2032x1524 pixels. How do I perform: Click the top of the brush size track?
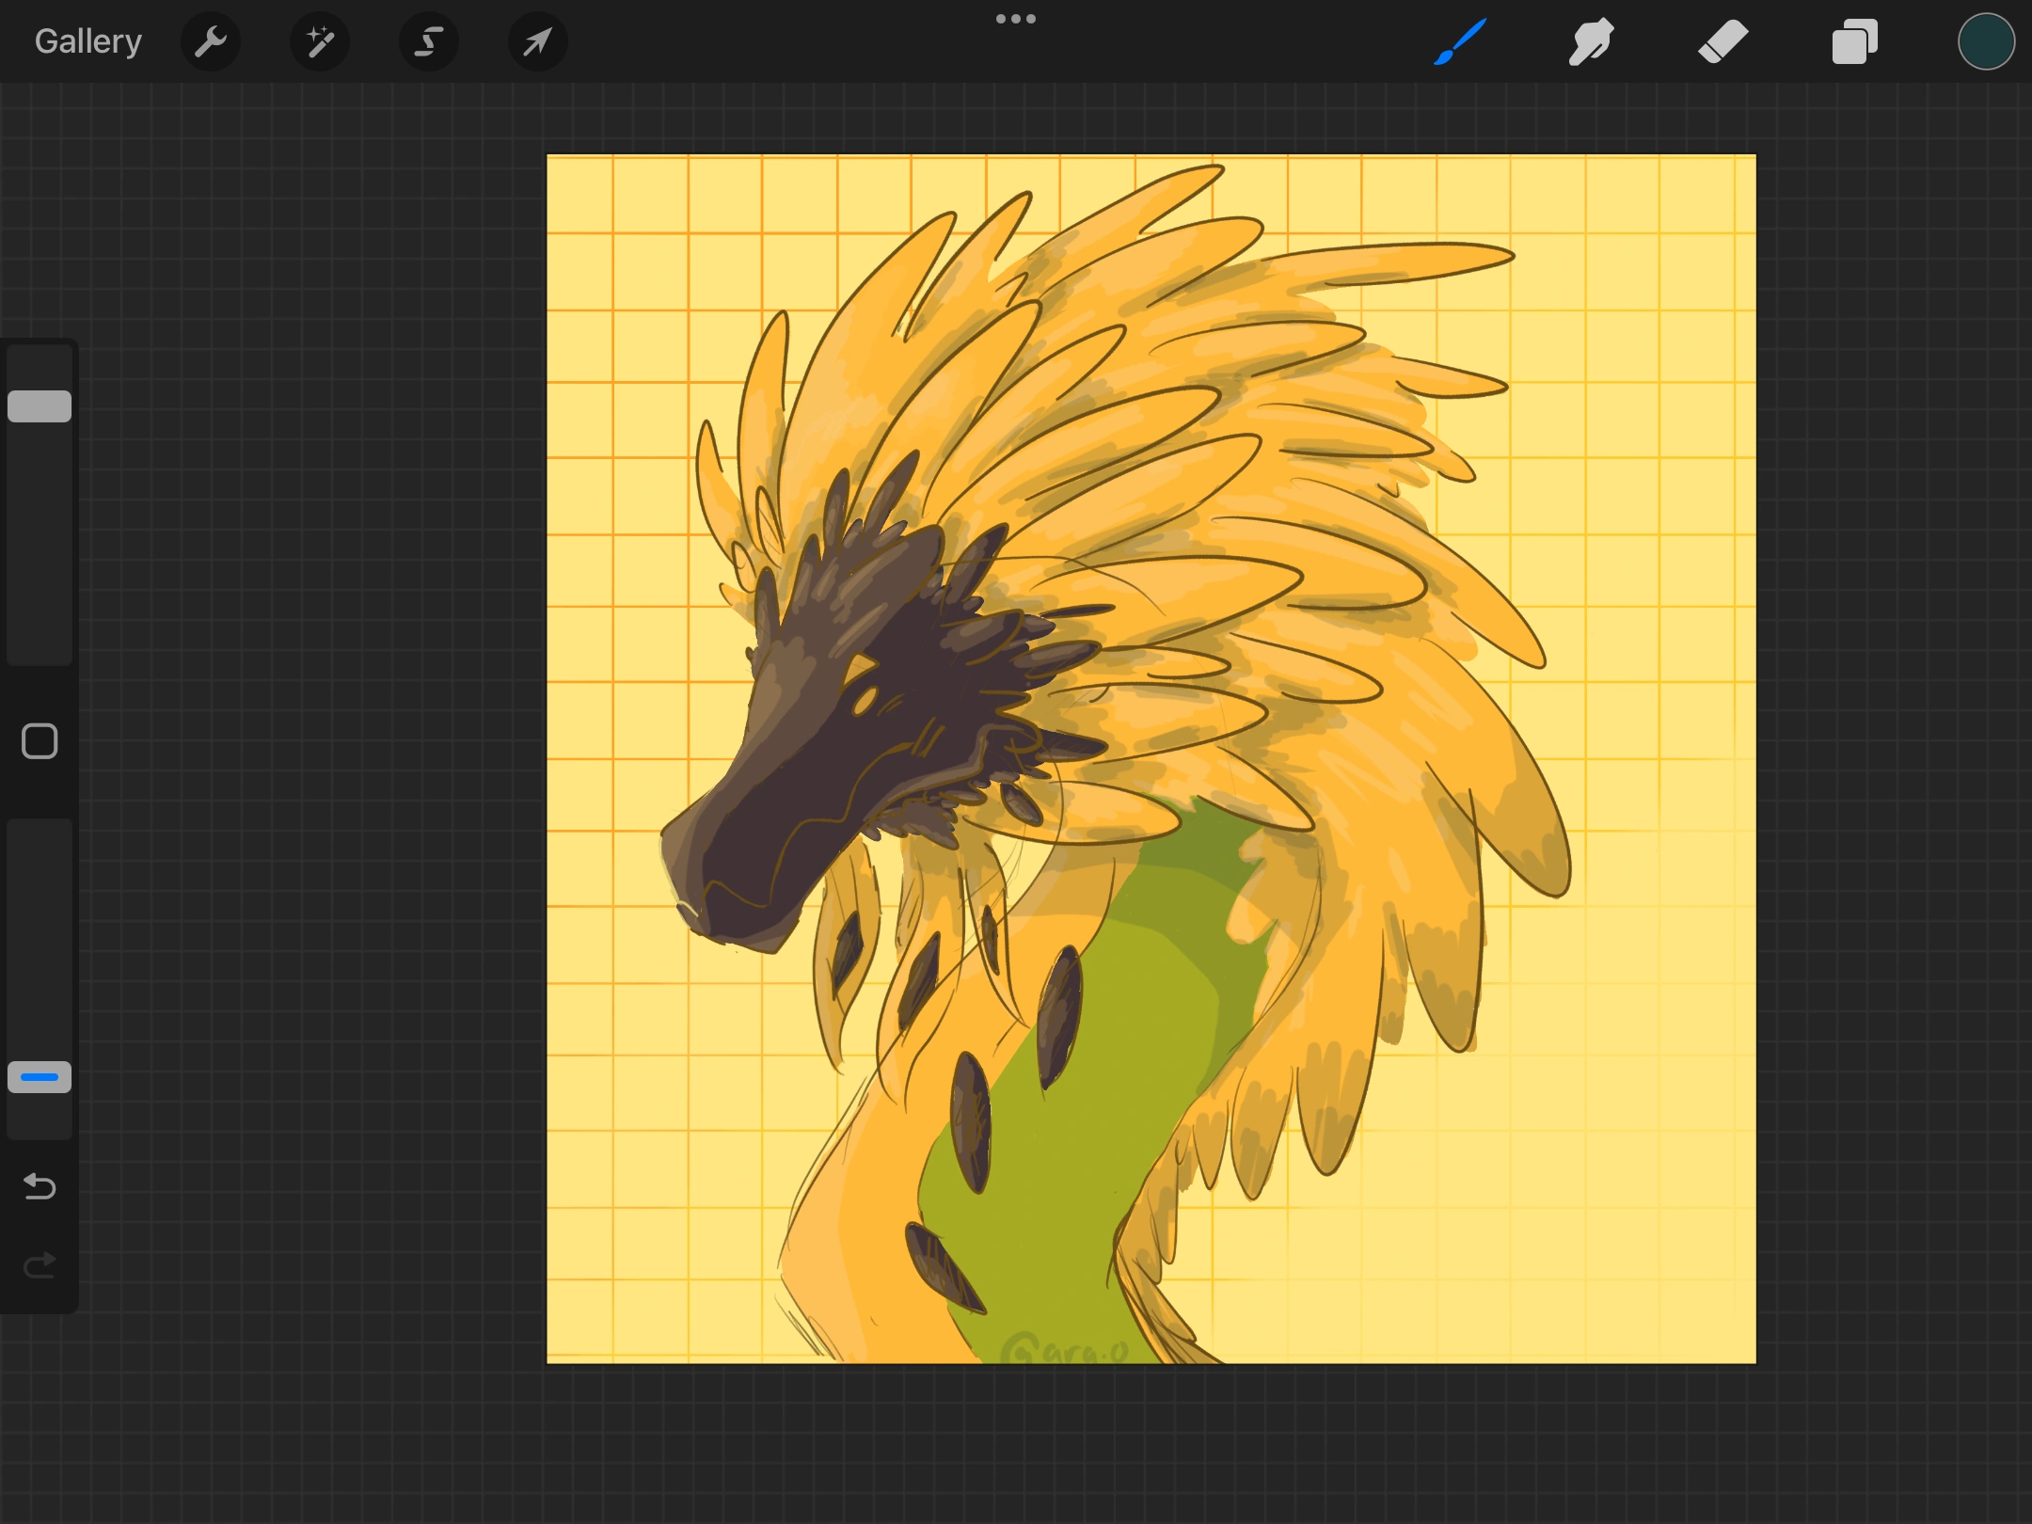click(40, 362)
